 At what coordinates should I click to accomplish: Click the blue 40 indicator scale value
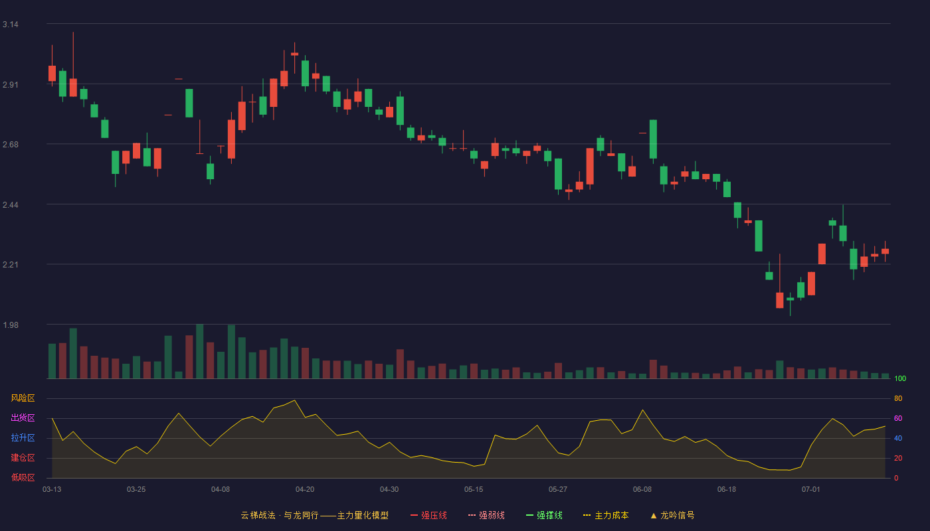[898, 438]
